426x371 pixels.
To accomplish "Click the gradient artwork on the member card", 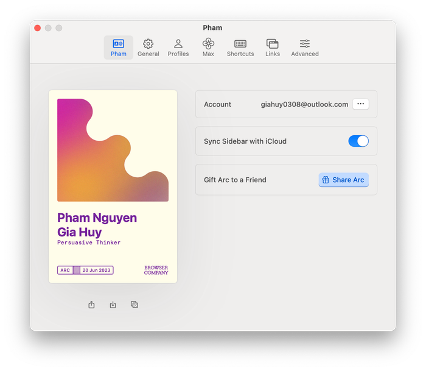I will (113, 150).
